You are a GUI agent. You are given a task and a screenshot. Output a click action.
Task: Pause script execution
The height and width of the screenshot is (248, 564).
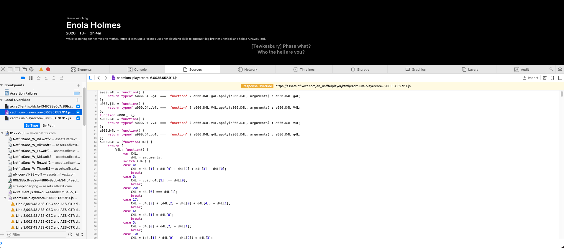coord(31,78)
